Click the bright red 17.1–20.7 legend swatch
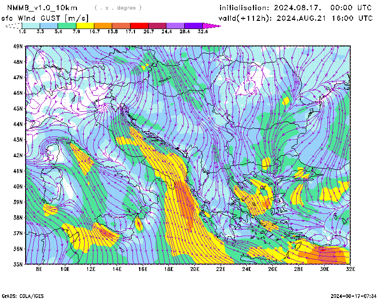 tap(139, 25)
